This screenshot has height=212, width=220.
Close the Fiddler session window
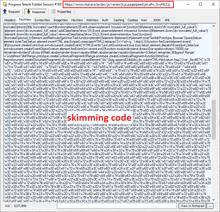(213, 4)
